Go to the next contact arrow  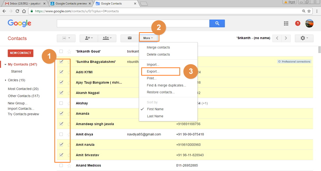pyautogui.click(x=287, y=38)
